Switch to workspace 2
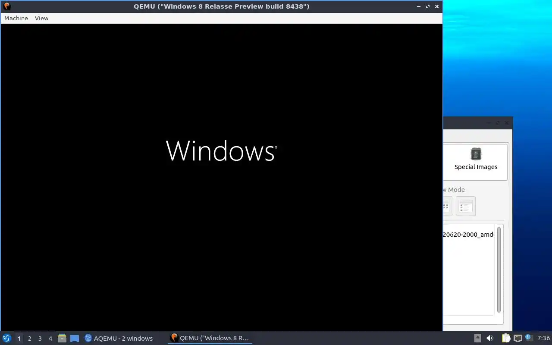The width and height of the screenshot is (552, 345). 29,339
